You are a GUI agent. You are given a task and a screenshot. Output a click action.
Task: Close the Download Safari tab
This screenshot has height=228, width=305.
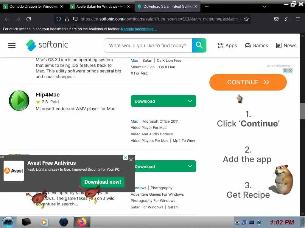point(196,7)
